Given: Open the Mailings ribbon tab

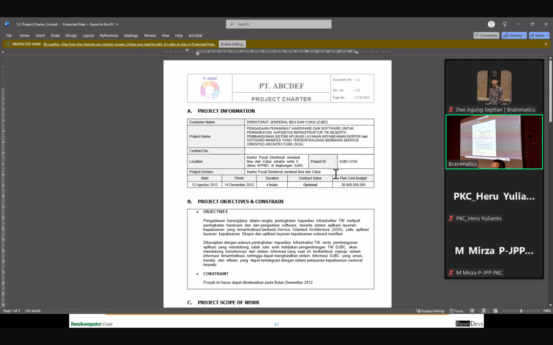Looking at the screenshot, I should click(x=131, y=36).
